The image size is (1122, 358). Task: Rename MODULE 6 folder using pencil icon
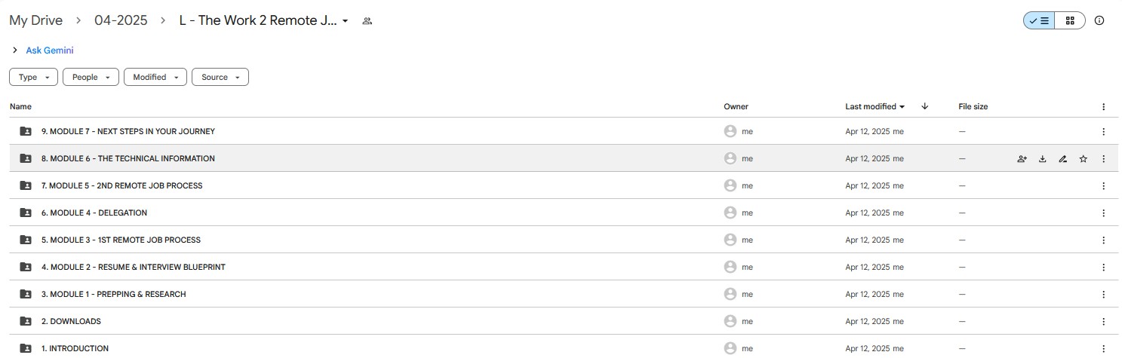tap(1062, 159)
